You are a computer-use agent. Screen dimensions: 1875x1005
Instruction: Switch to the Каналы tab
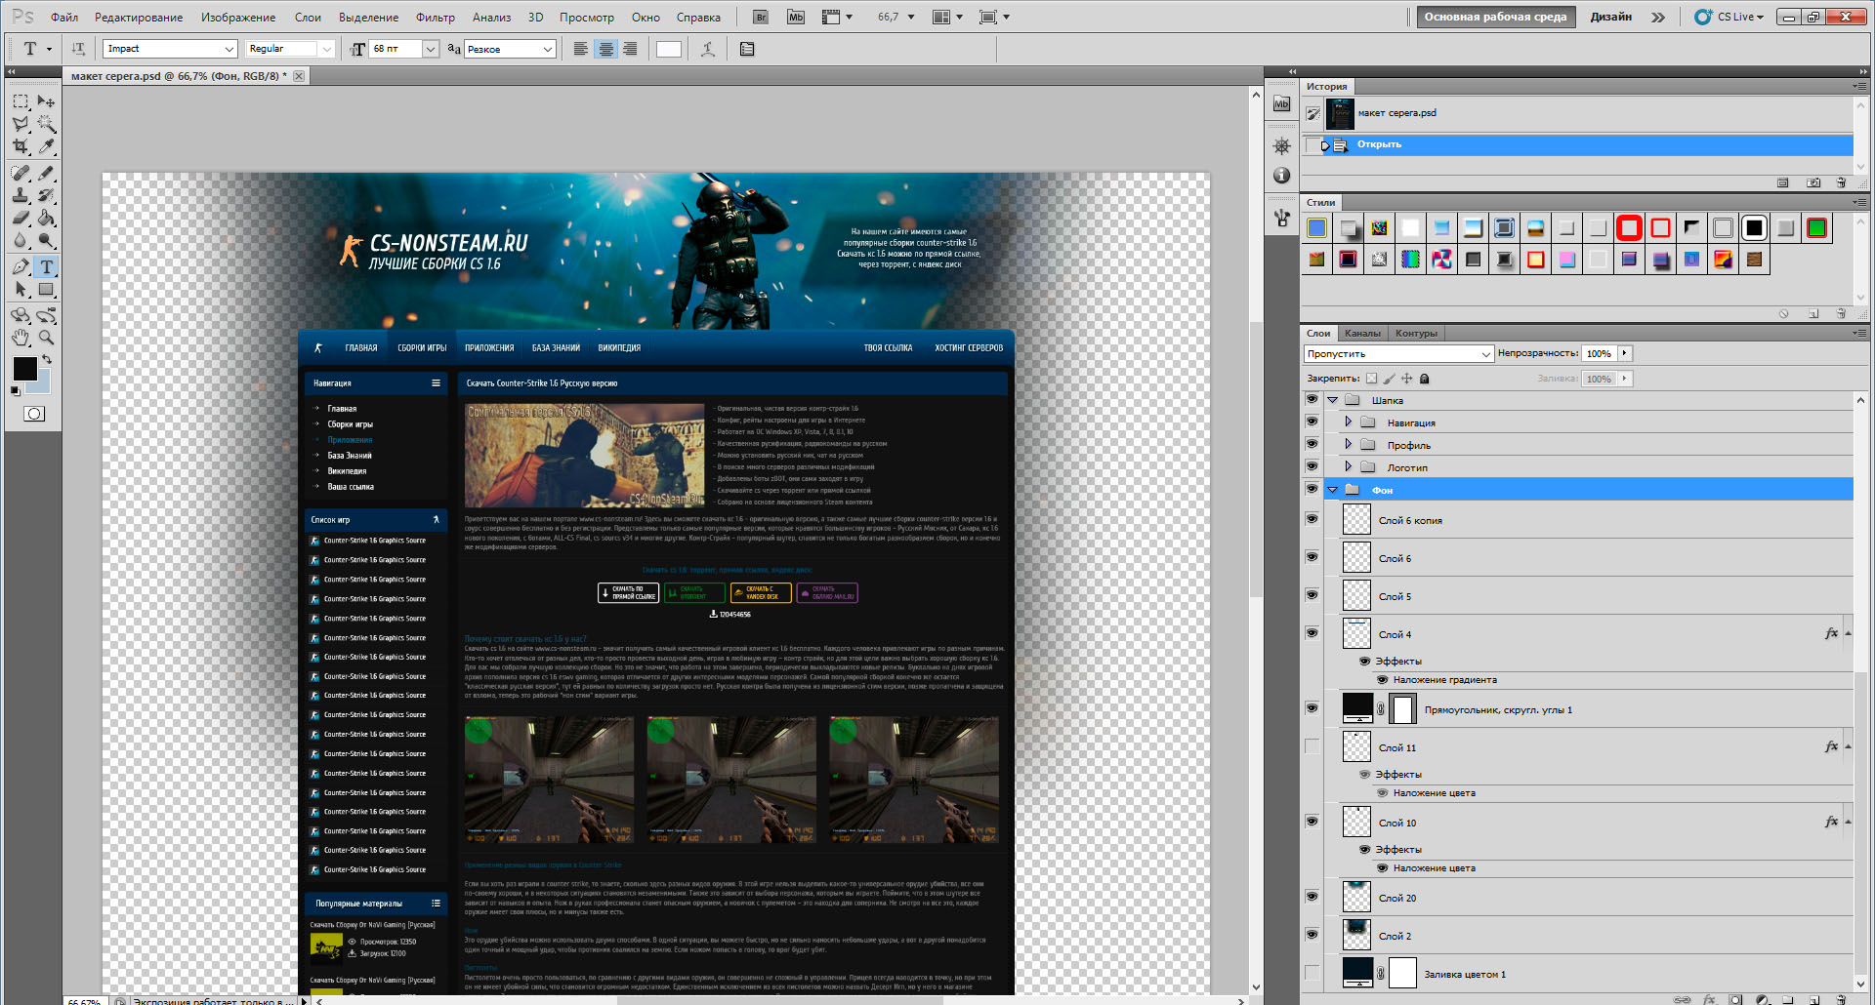(x=1362, y=333)
